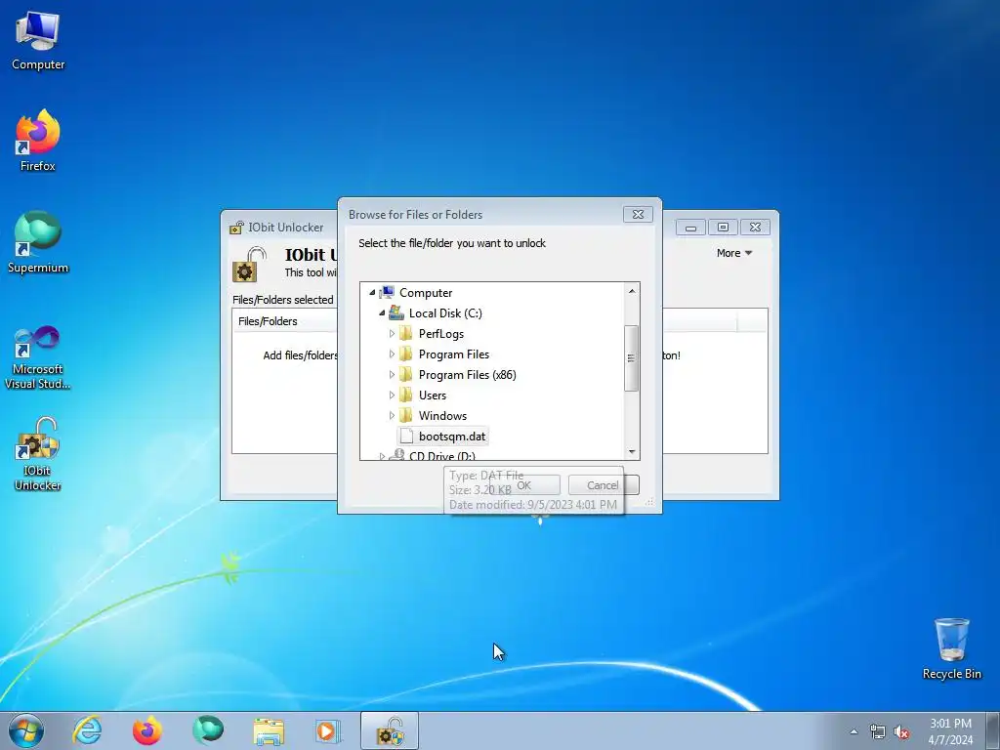Select the Computer icon in the tree
1000x750 pixels.
[387, 292]
